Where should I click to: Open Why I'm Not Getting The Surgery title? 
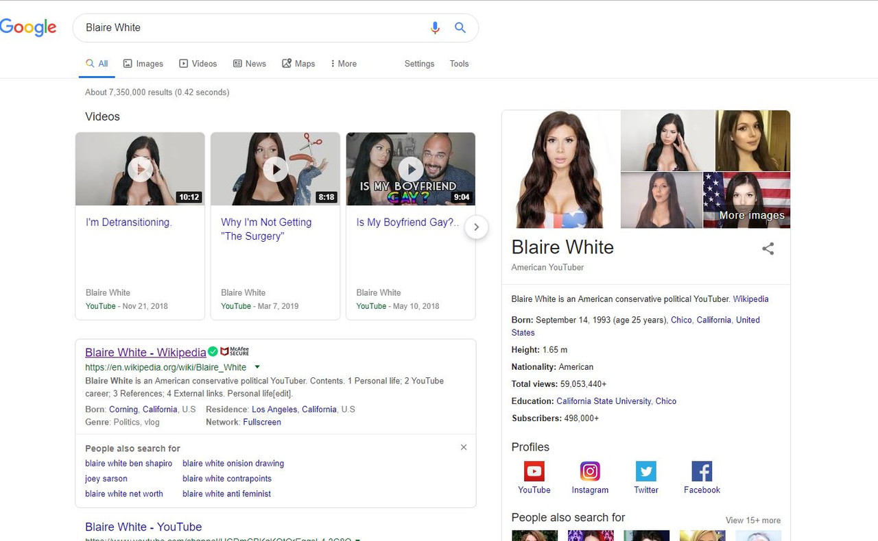pyautogui.click(x=266, y=229)
